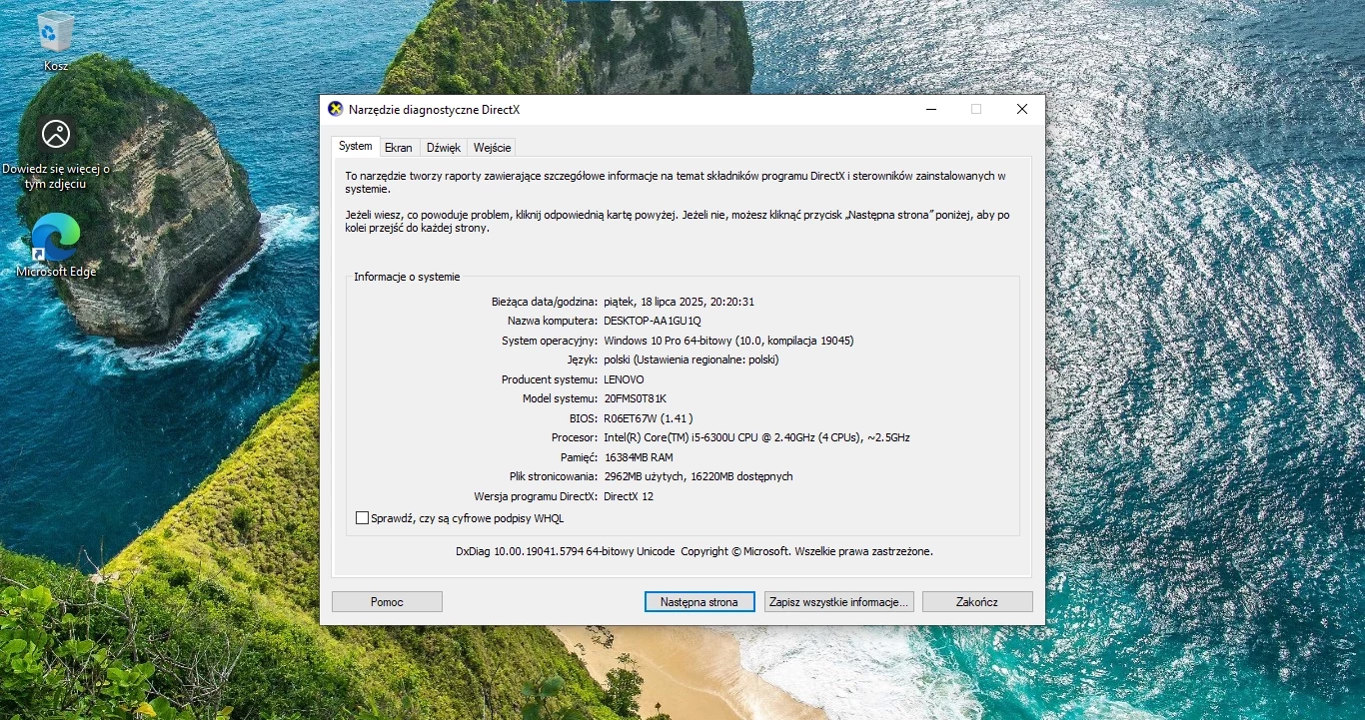1365x720 pixels.
Task: Launch Microsoft Edge from the desktop
Action: pyautogui.click(x=56, y=246)
